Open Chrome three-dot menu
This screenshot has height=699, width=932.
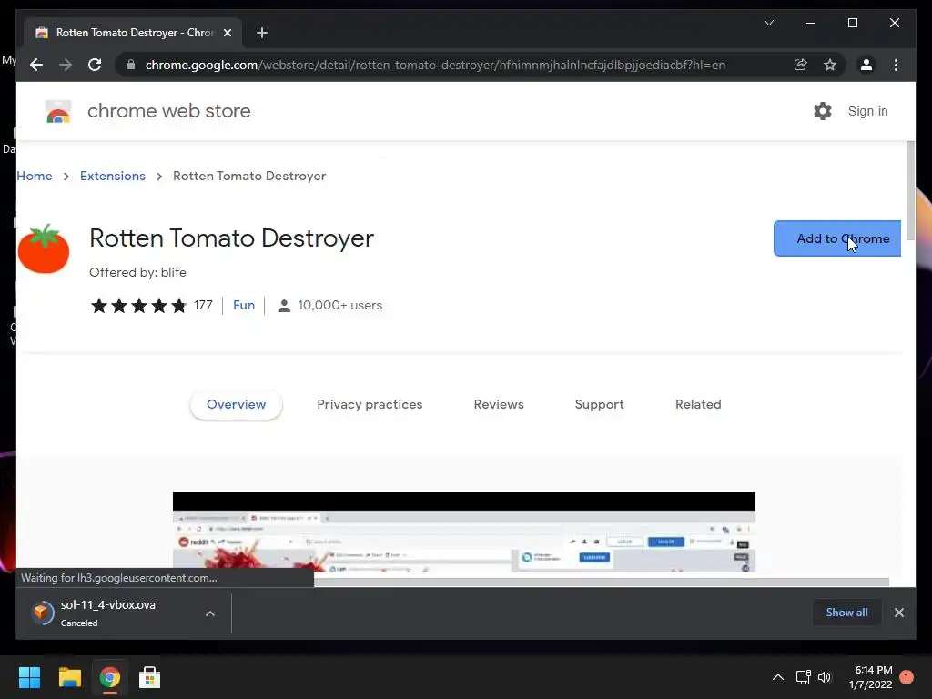(x=896, y=65)
